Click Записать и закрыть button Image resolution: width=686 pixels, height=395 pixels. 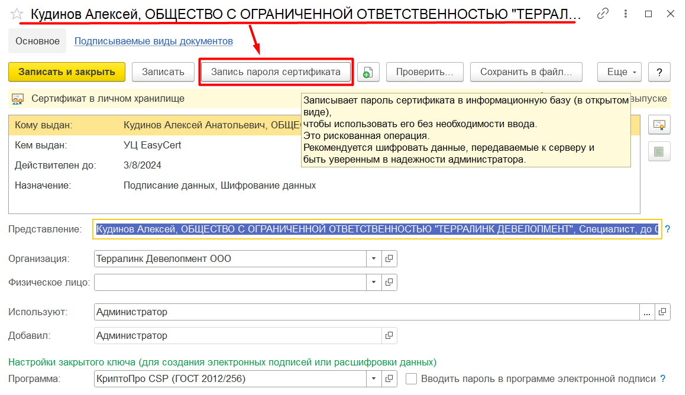click(x=66, y=72)
